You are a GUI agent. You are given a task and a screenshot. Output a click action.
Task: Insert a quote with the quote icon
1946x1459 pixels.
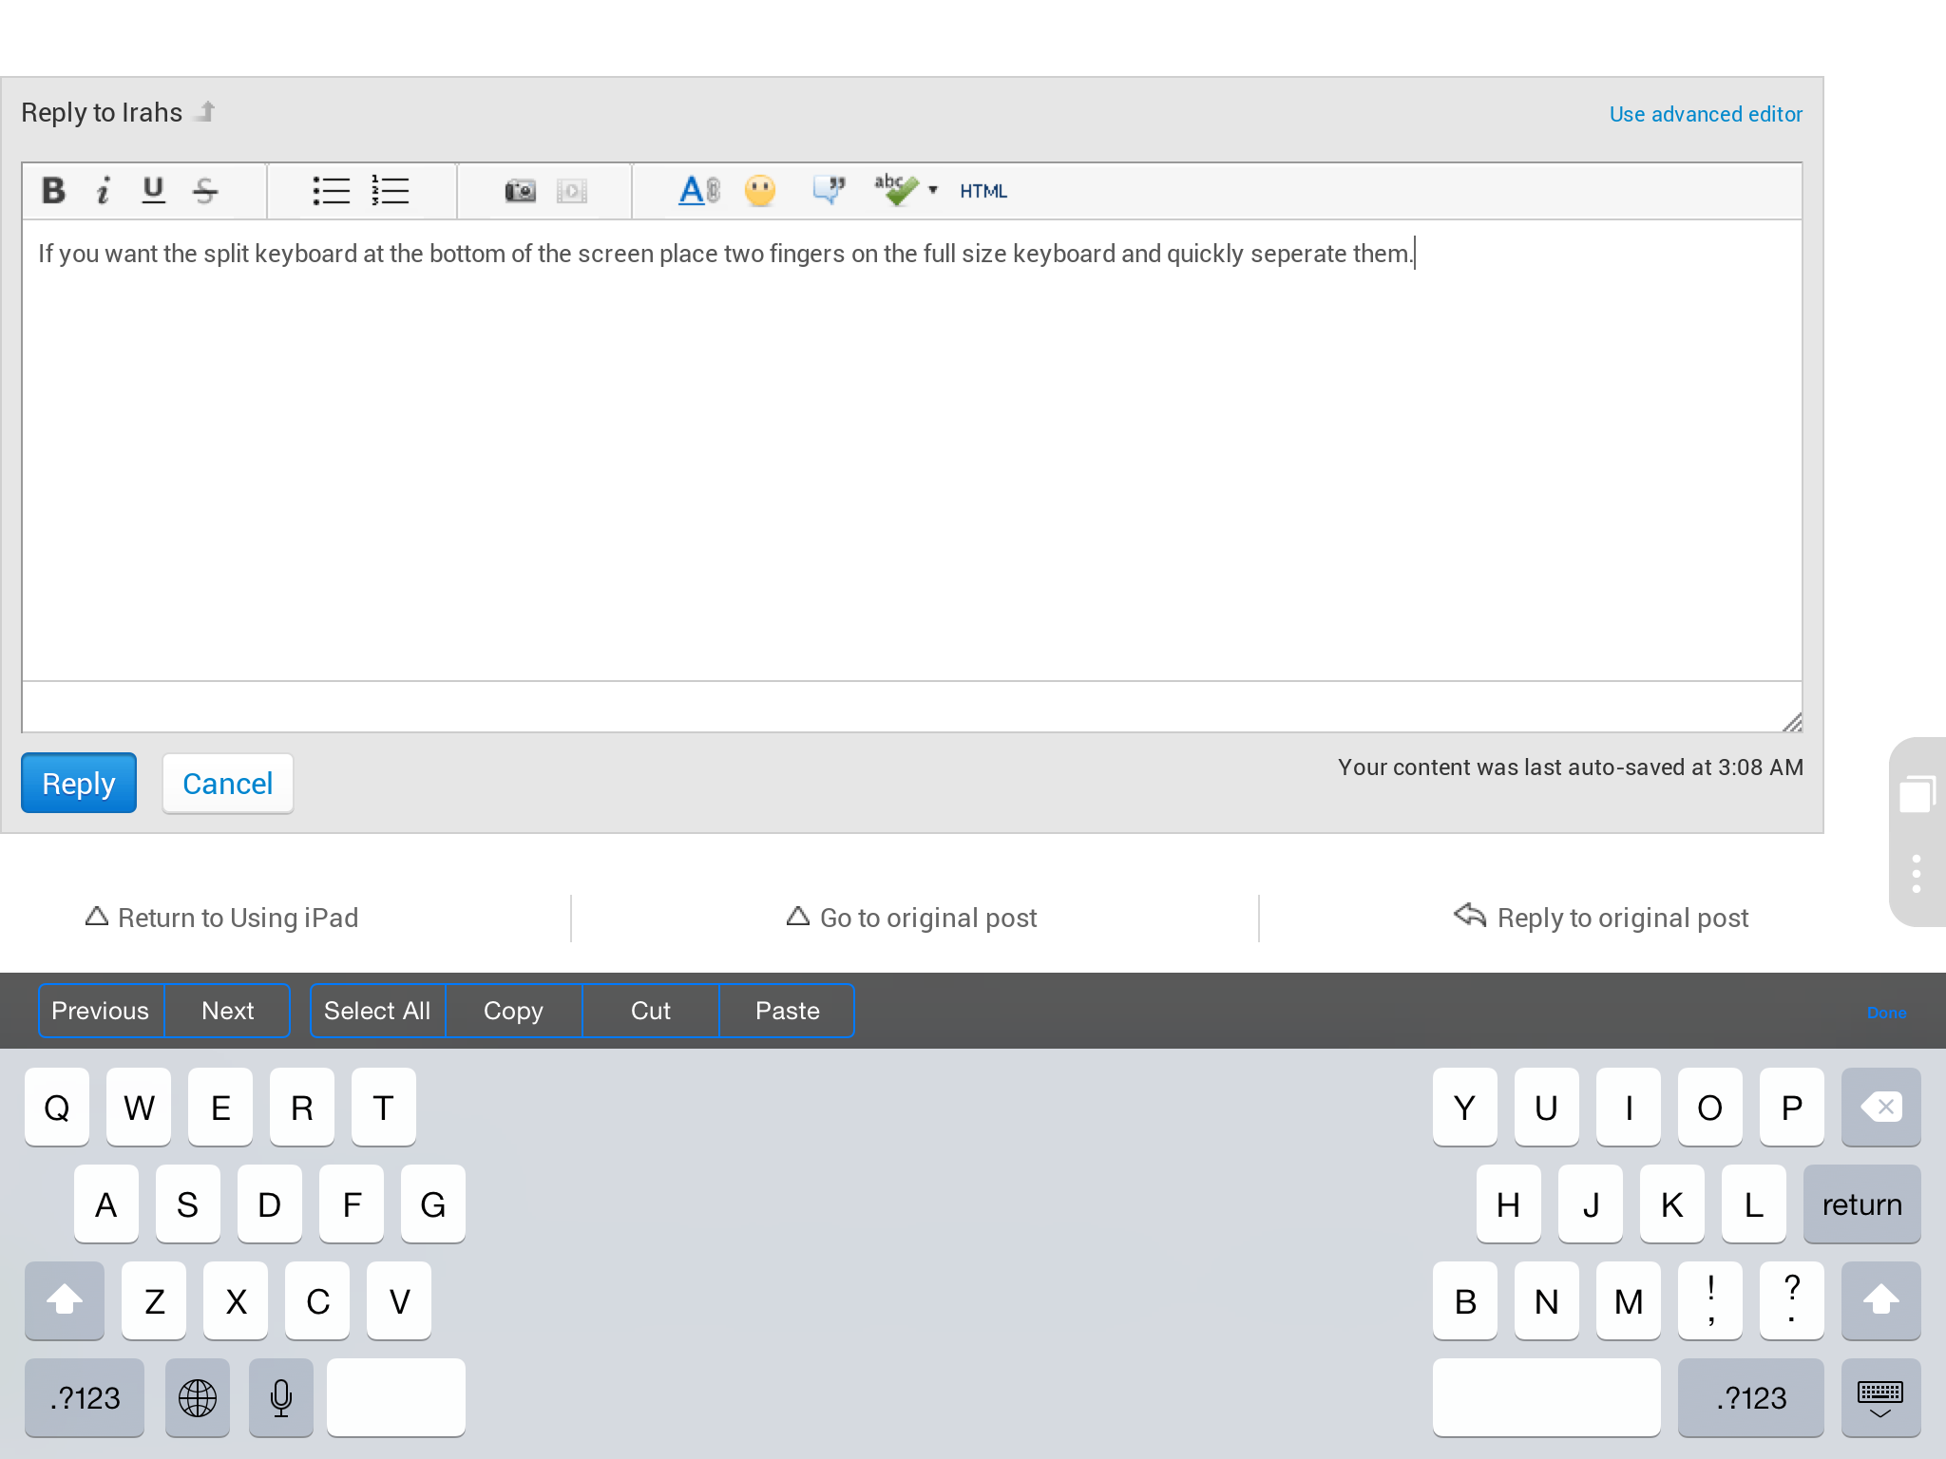pos(829,190)
